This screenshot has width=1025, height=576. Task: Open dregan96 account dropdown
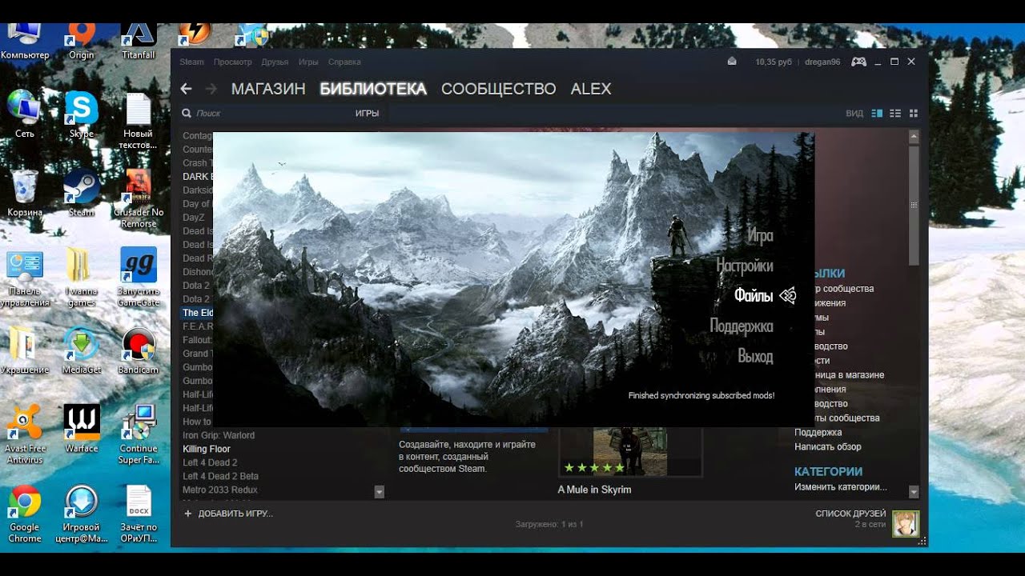click(822, 62)
